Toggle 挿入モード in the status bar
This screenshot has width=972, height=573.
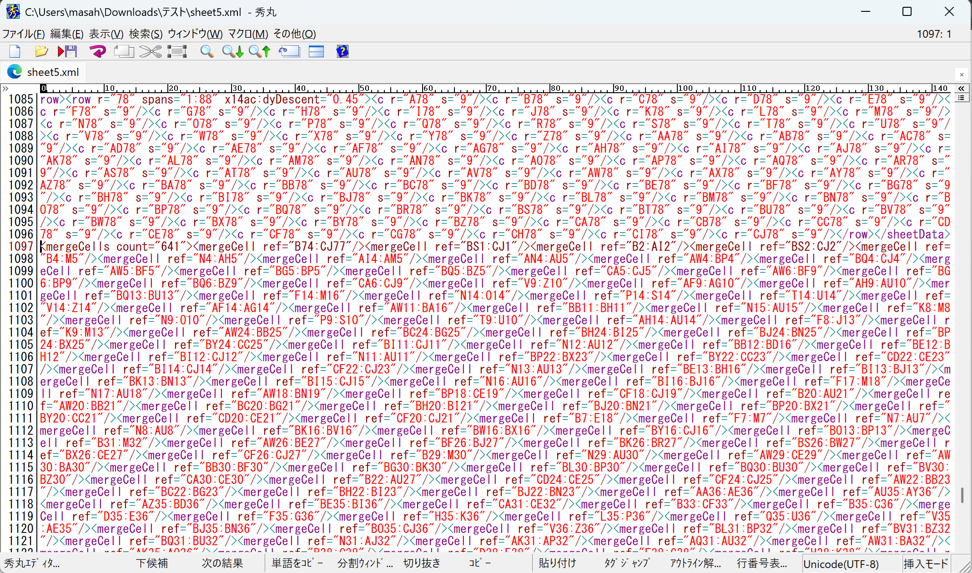tap(925, 564)
